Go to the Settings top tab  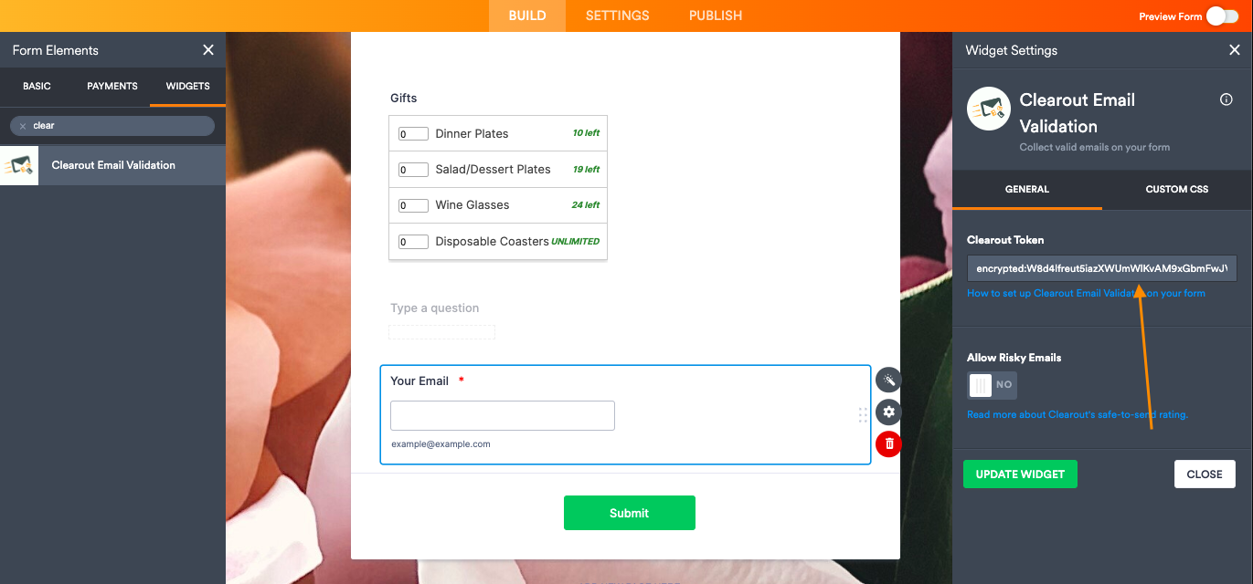(618, 16)
